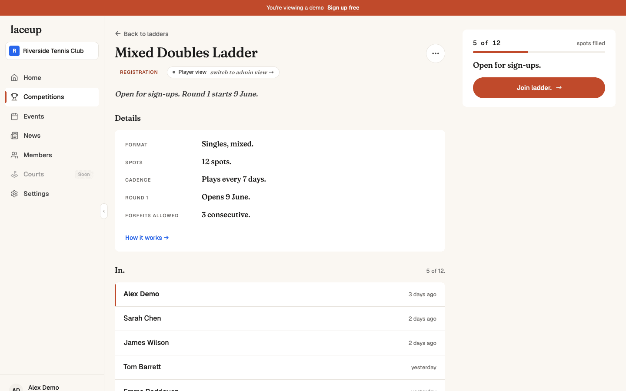Open the How it works link
The height and width of the screenshot is (391, 626).
(147, 238)
